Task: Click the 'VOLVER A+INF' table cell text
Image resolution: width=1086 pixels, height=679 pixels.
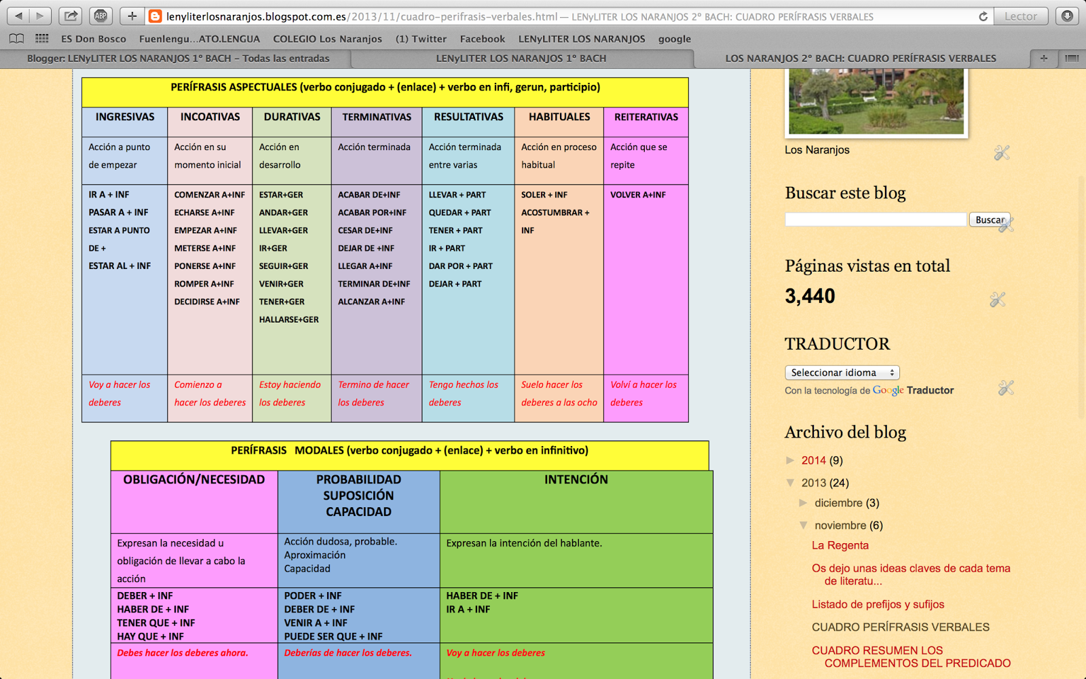Action: coord(638,195)
